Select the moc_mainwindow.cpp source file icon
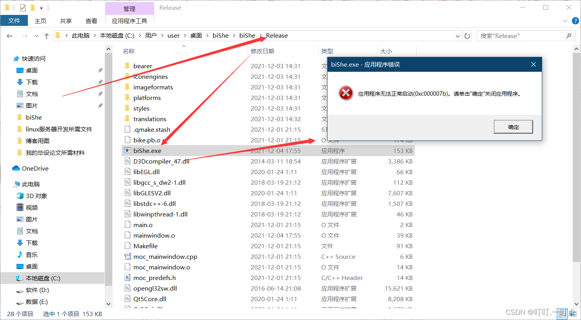 point(127,256)
